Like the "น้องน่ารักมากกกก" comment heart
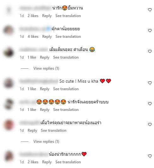The image size is (154, 168). point(150,156)
